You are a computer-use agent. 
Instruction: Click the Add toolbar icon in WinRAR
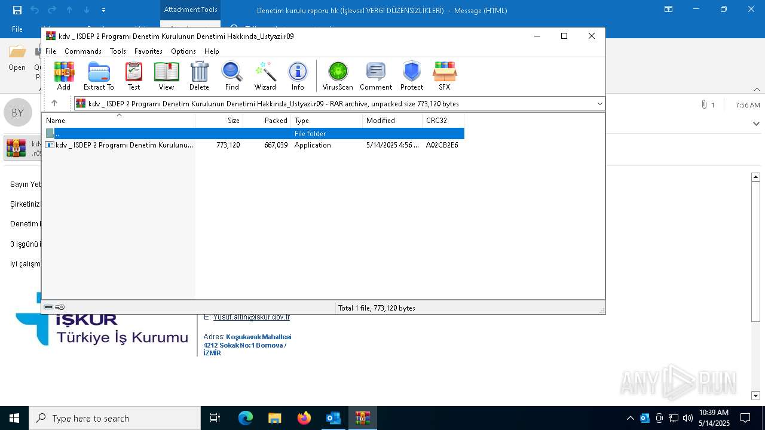point(64,75)
